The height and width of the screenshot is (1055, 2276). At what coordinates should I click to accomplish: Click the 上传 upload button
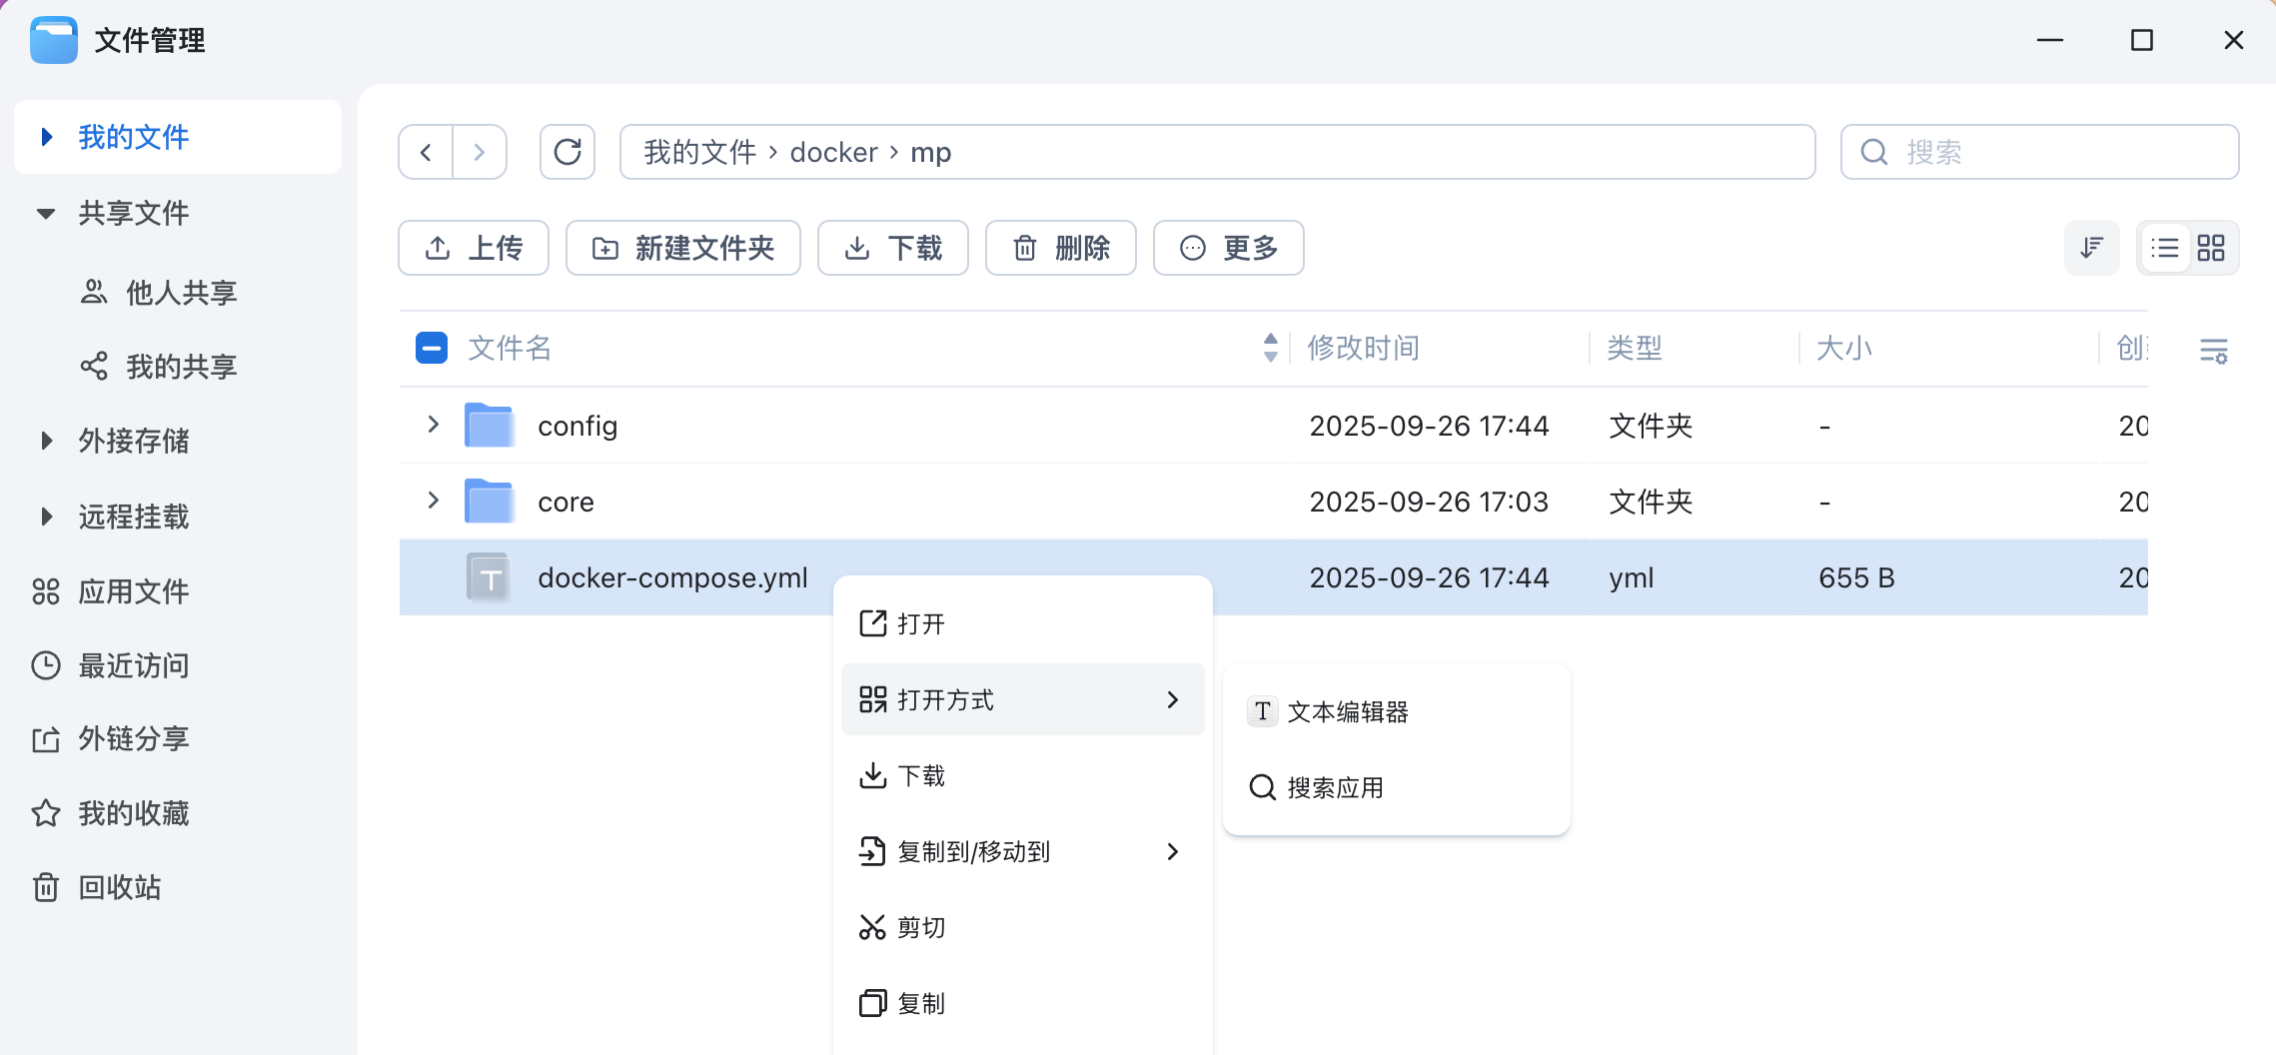(474, 248)
